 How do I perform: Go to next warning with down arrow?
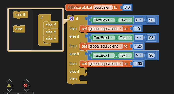tap(9, 90)
